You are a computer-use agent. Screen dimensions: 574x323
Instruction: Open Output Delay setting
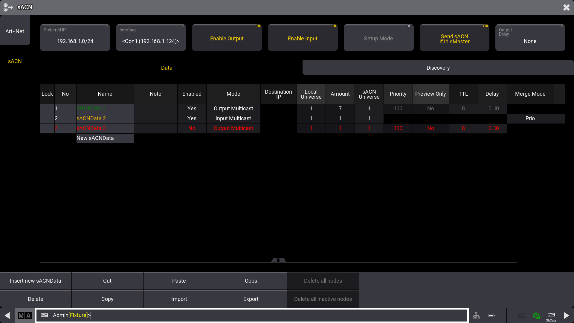(x=530, y=38)
